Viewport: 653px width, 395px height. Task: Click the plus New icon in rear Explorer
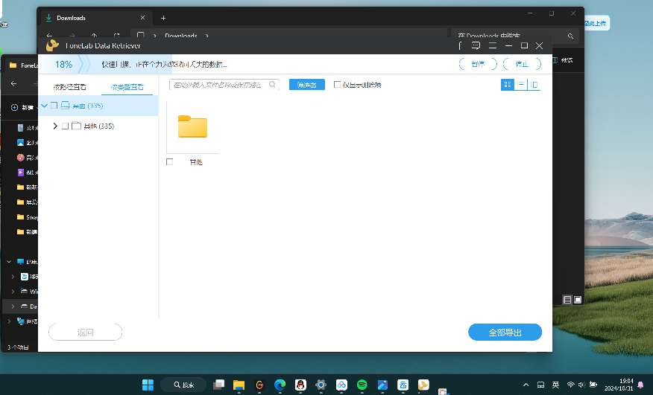click(14, 107)
